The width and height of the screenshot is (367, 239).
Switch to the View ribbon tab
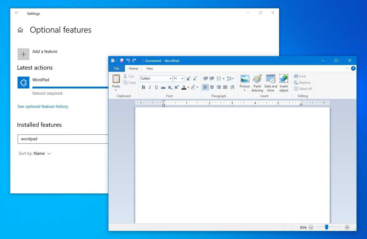click(x=149, y=69)
